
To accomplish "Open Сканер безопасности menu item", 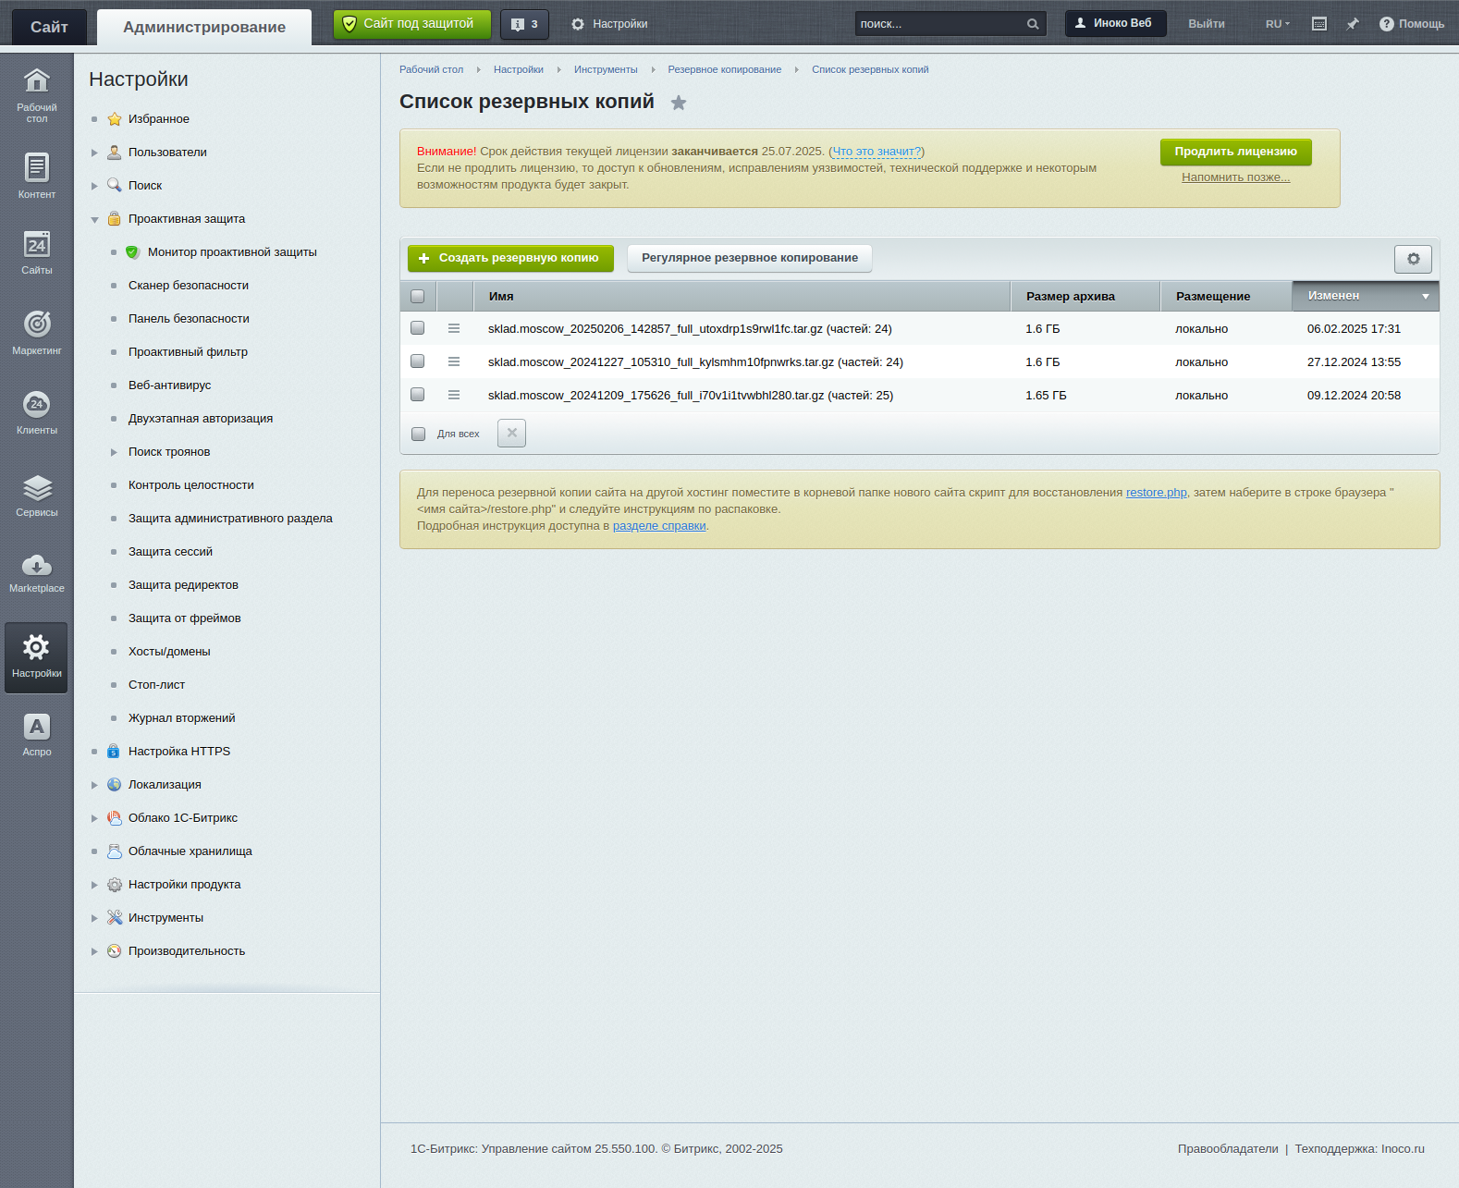I will click(189, 286).
